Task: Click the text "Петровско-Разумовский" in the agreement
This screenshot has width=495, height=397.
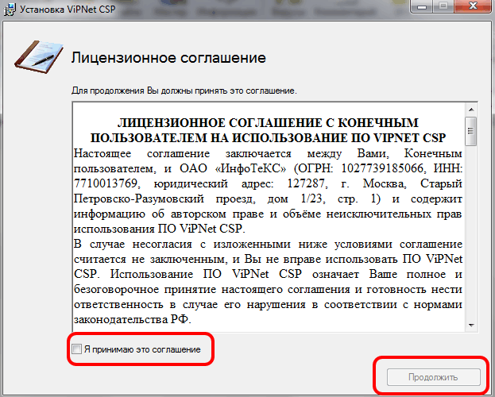Action: coord(139,198)
